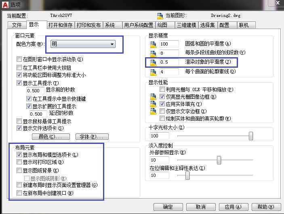Click the 确定 button
Screen dimensions: 284x214
pyautogui.click(x=168, y=207)
